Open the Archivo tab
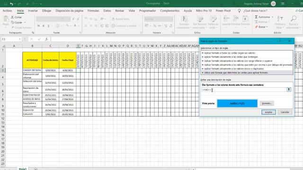The image size is (303, 170). pyautogui.click(x=7, y=11)
